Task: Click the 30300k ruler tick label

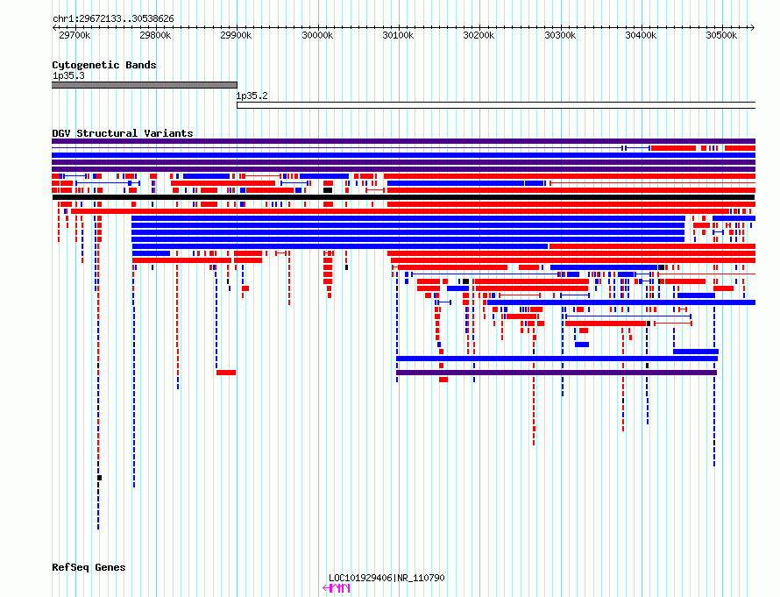Action: [560, 35]
